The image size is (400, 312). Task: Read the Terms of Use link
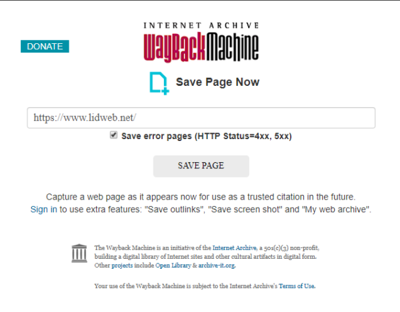[297, 286]
